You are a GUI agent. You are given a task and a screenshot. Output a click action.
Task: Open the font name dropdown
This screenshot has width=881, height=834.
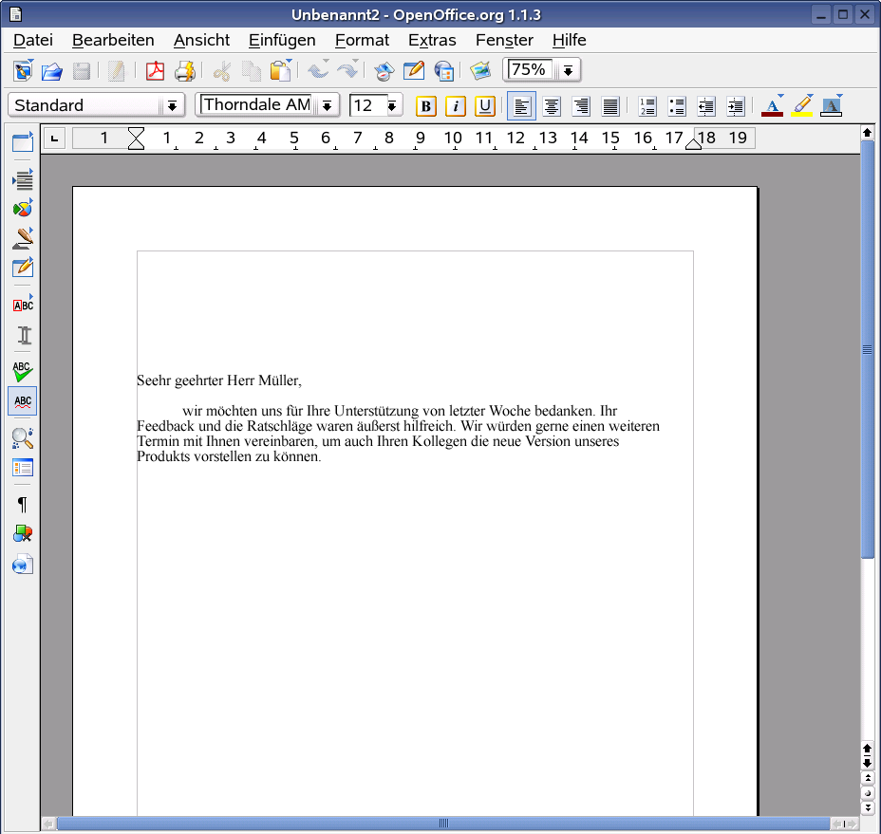[x=328, y=105]
